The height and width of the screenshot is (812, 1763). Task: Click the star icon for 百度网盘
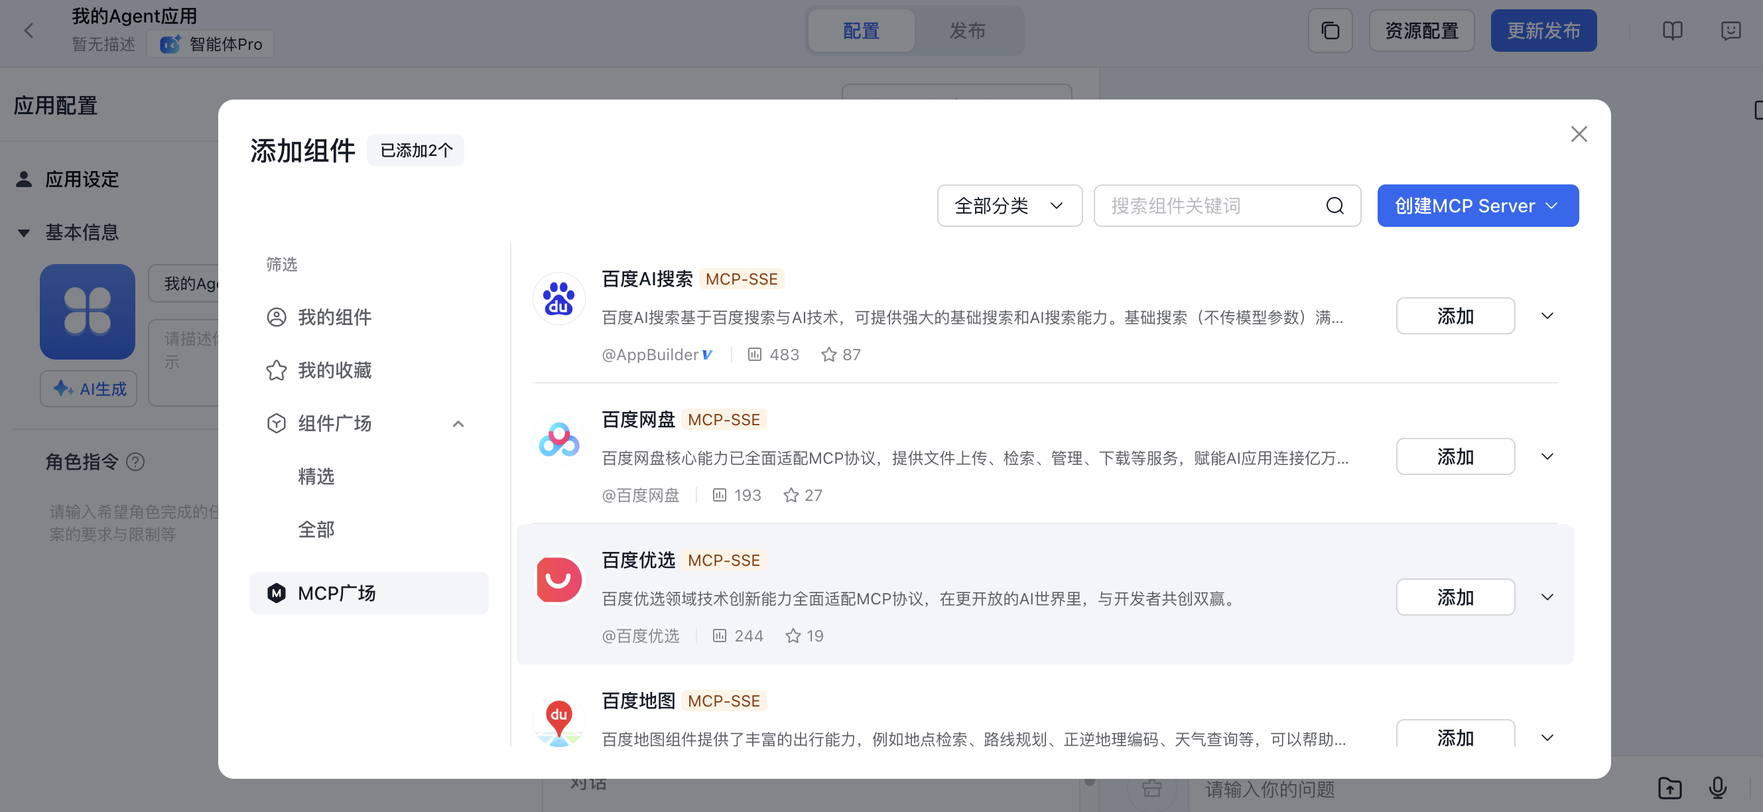[x=791, y=495]
